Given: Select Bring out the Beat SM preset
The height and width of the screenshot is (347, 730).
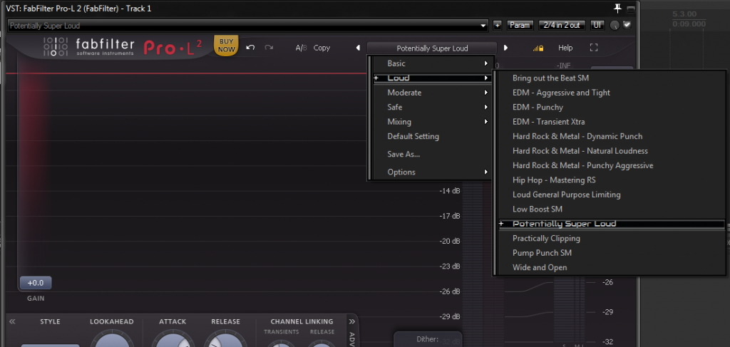Looking at the screenshot, I should [611, 78].
